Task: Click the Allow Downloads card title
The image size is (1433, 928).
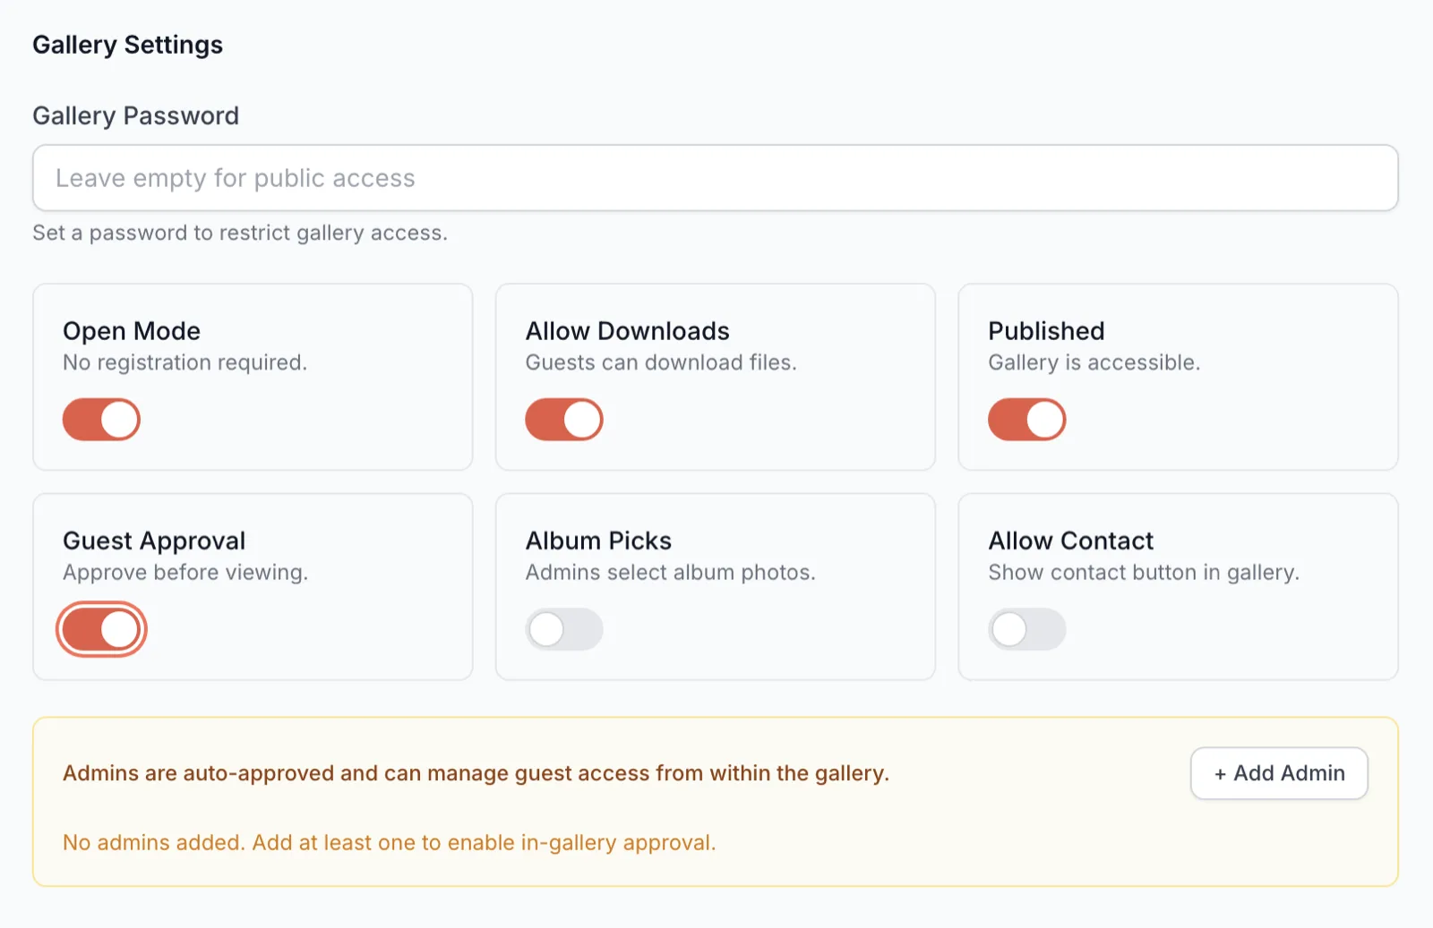Action: [627, 331]
